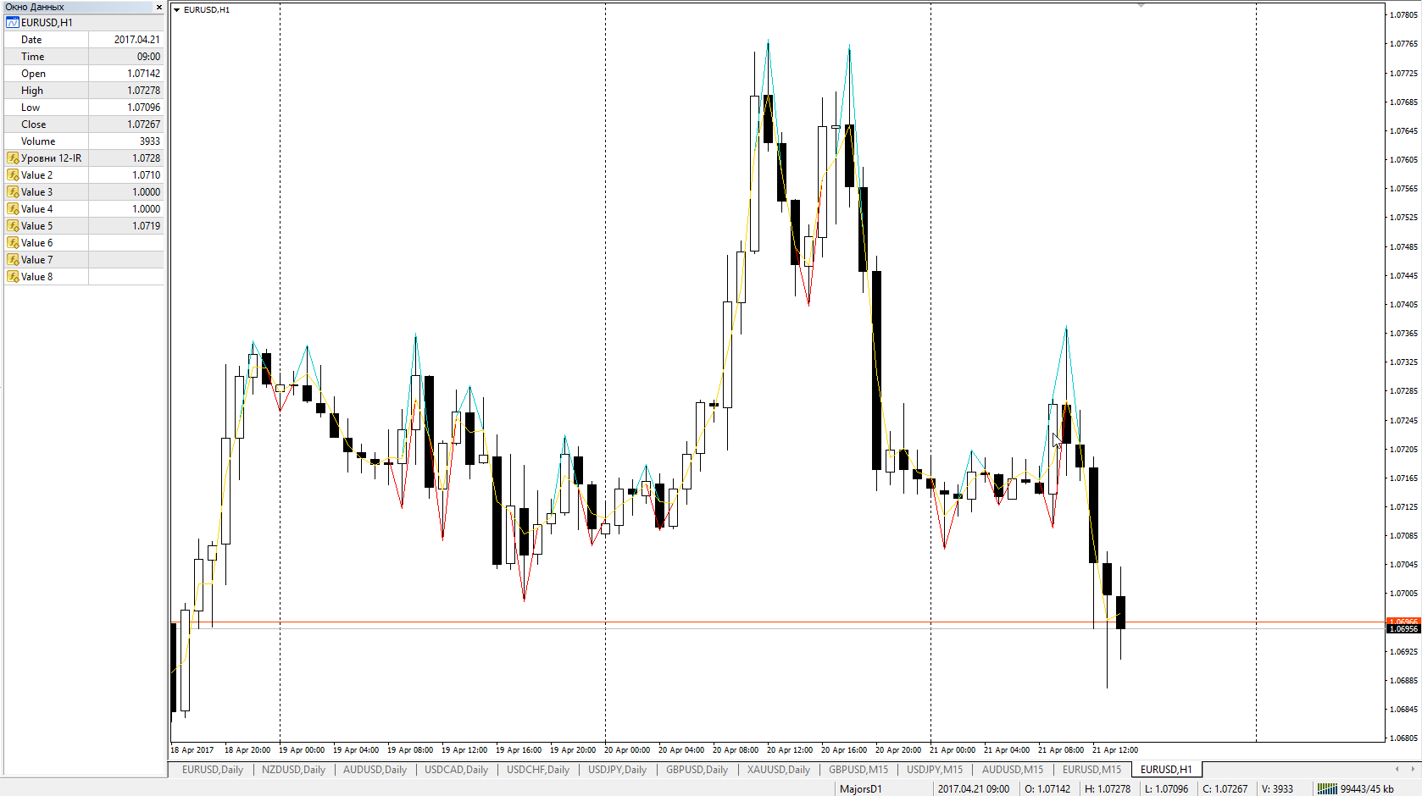Select the Уровни 12-IR value 1.0728

pos(146,158)
